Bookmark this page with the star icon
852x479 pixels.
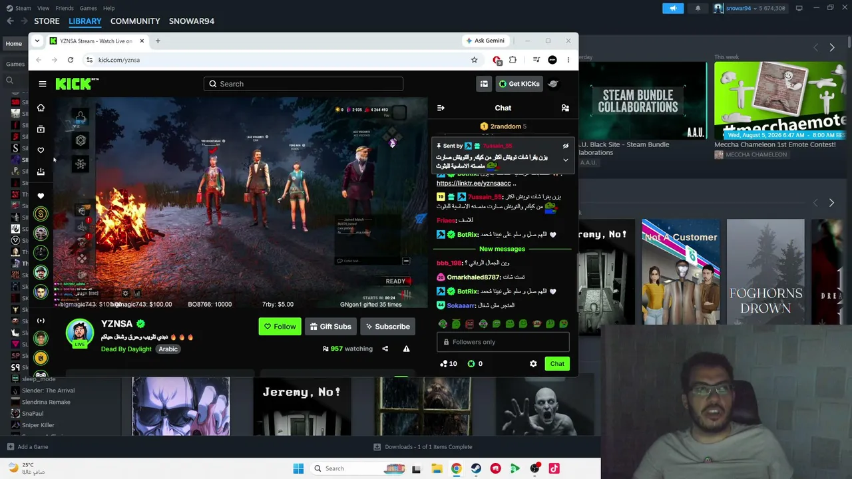tap(474, 60)
